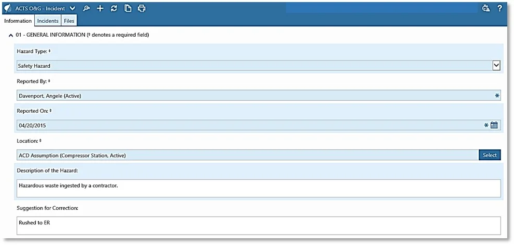
Task: Click the Reported On date field 04/20/2015
Action: pyautogui.click(x=259, y=125)
